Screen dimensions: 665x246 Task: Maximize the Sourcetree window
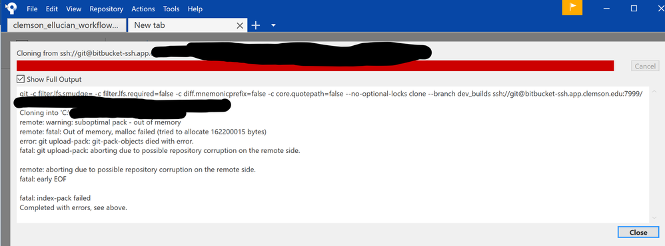[x=634, y=8]
